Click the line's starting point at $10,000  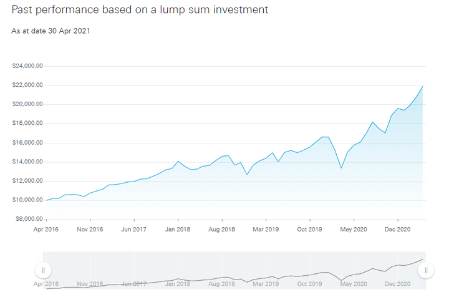tap(46, 200)
